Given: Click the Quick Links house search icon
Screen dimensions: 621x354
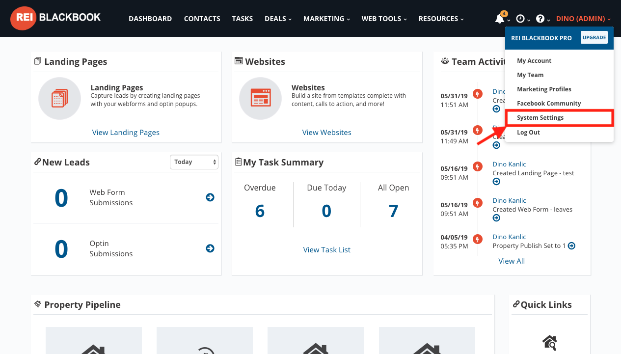Looking at the screenshot, I should [549, 342].
